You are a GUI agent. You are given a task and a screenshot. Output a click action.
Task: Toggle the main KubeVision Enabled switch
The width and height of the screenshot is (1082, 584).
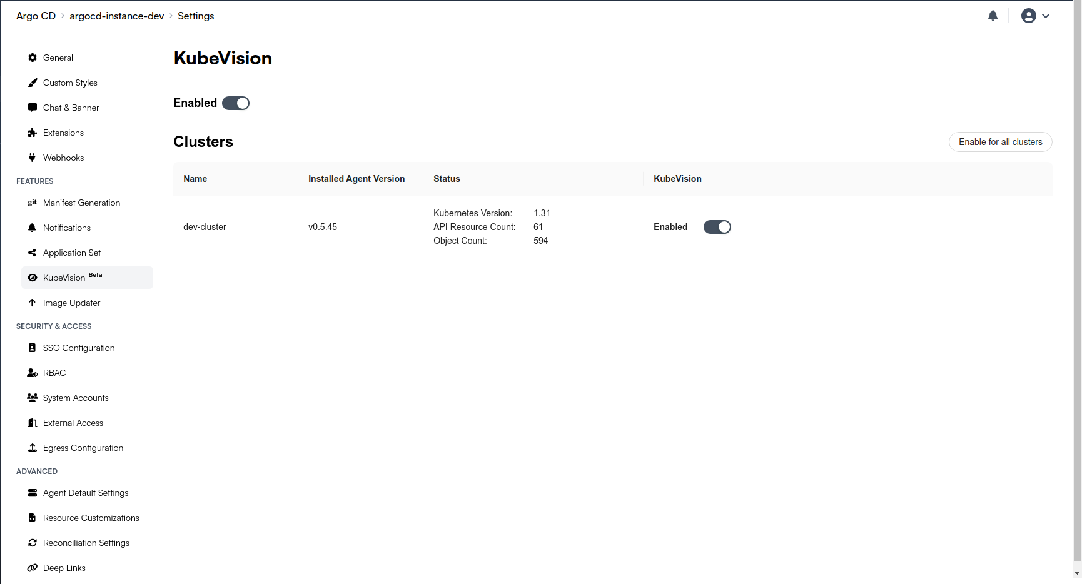(236, 103)
